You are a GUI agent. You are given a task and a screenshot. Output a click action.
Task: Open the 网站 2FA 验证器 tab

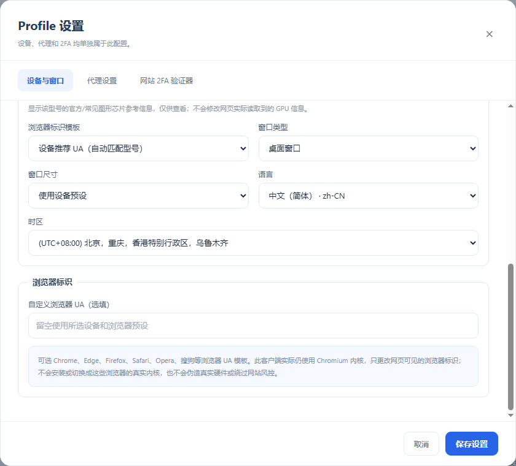pos(166,80)
